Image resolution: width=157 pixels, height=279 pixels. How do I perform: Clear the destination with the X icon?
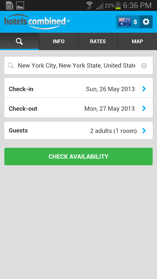(144, 66)
